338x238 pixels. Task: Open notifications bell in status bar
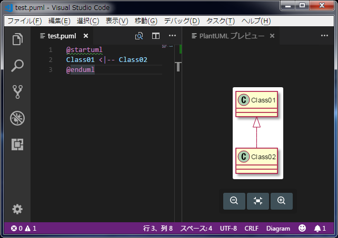click(x=320, y=229)
